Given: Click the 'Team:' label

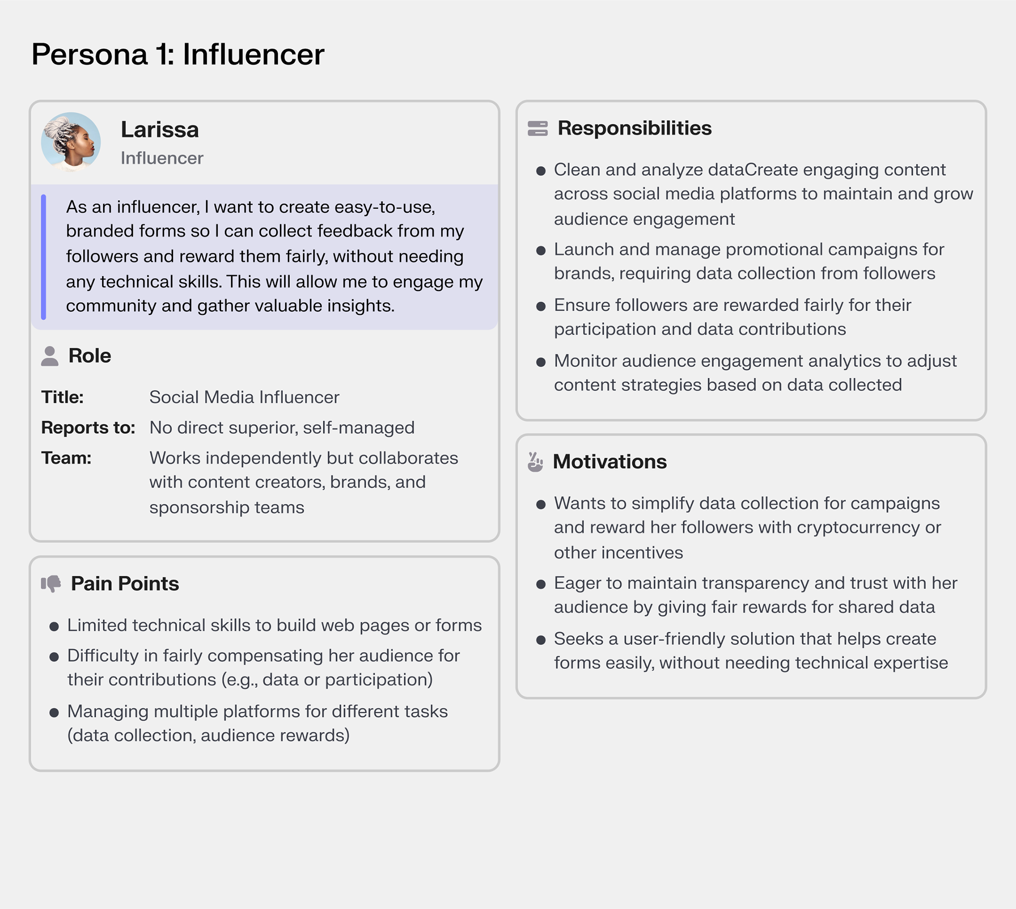Looking at the screenshot, I should pyautogui.click(x=66, y=458).
